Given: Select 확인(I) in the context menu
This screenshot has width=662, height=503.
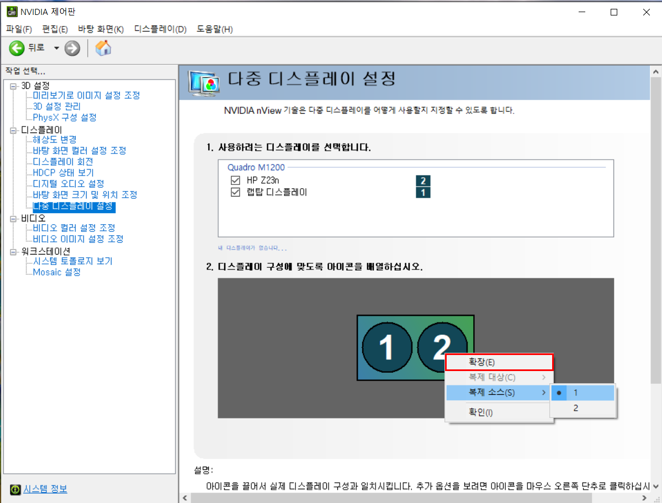Looking at the screenshot, I should tap(498, 412).
